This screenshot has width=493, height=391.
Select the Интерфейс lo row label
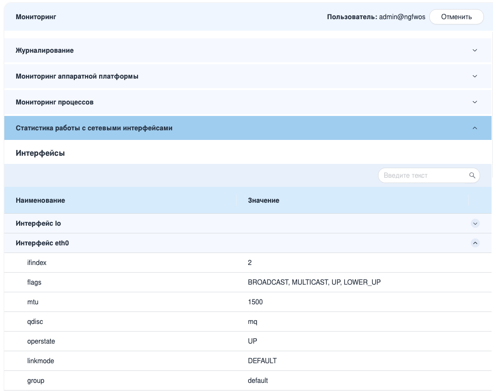click(x=38, y=223)
